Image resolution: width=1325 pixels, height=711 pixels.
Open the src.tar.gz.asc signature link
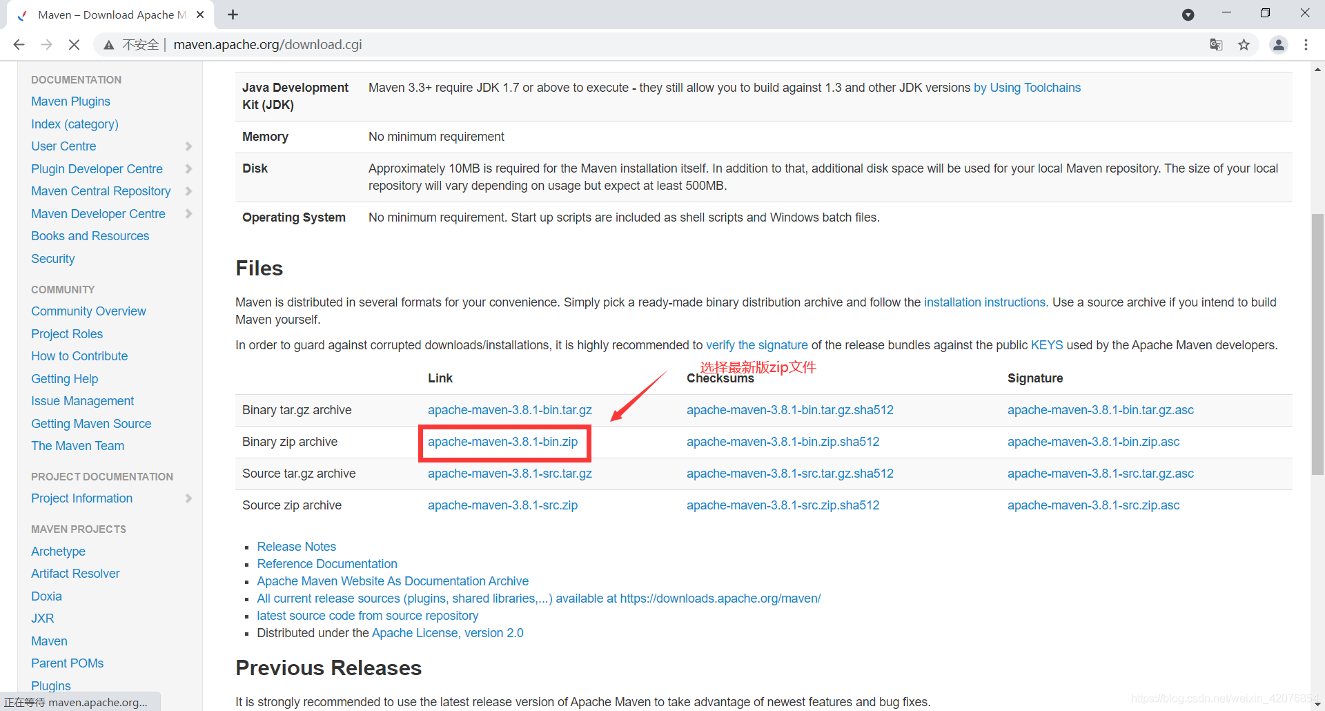coord(1100,474)
